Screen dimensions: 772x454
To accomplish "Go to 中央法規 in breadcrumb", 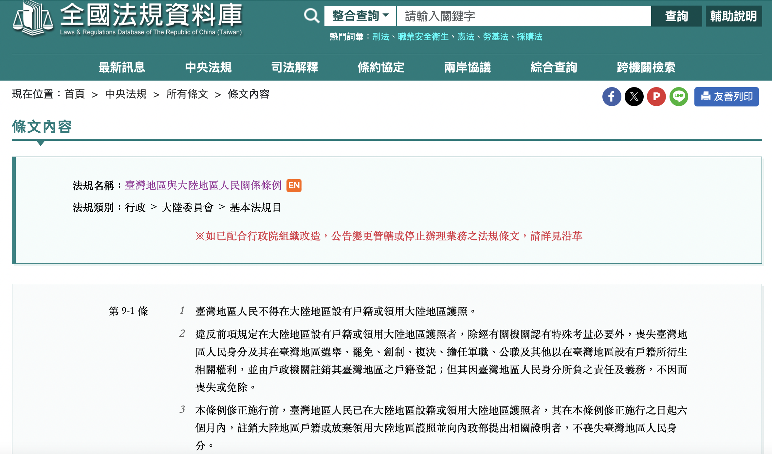I will [126, 94].
